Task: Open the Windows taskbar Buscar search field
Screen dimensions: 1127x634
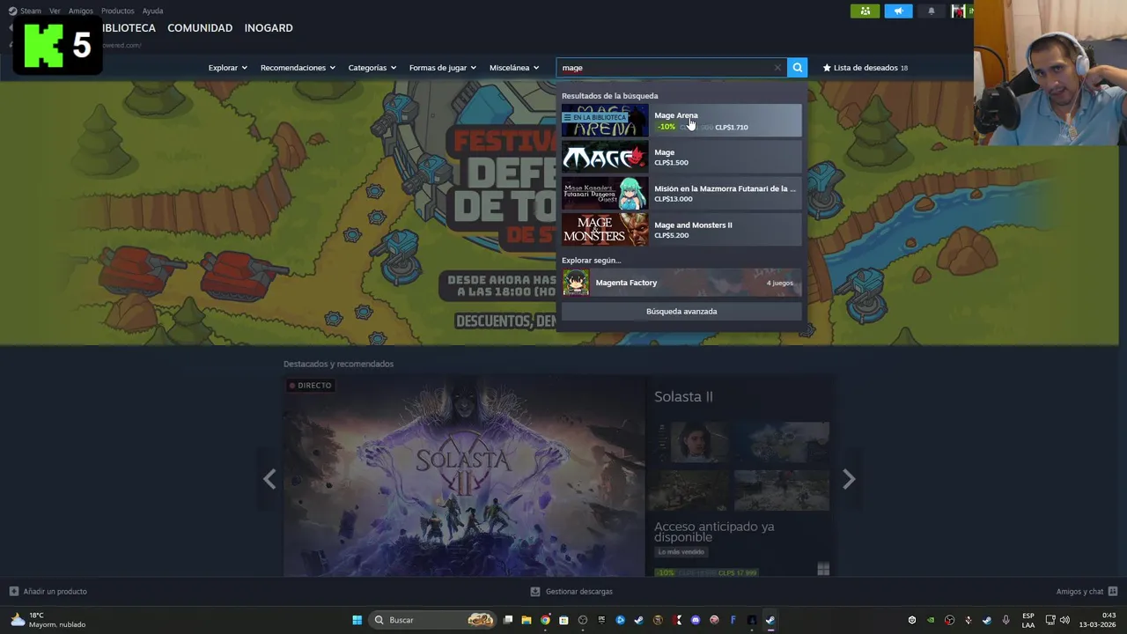Action: 433,620
